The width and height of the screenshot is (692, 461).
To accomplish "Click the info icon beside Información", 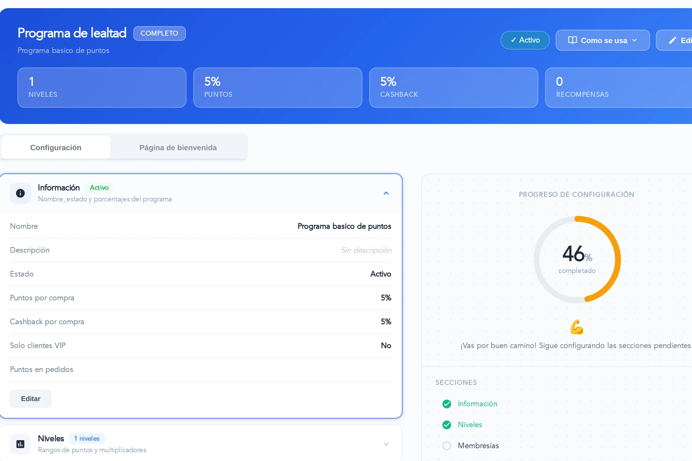I will point(20,193).
